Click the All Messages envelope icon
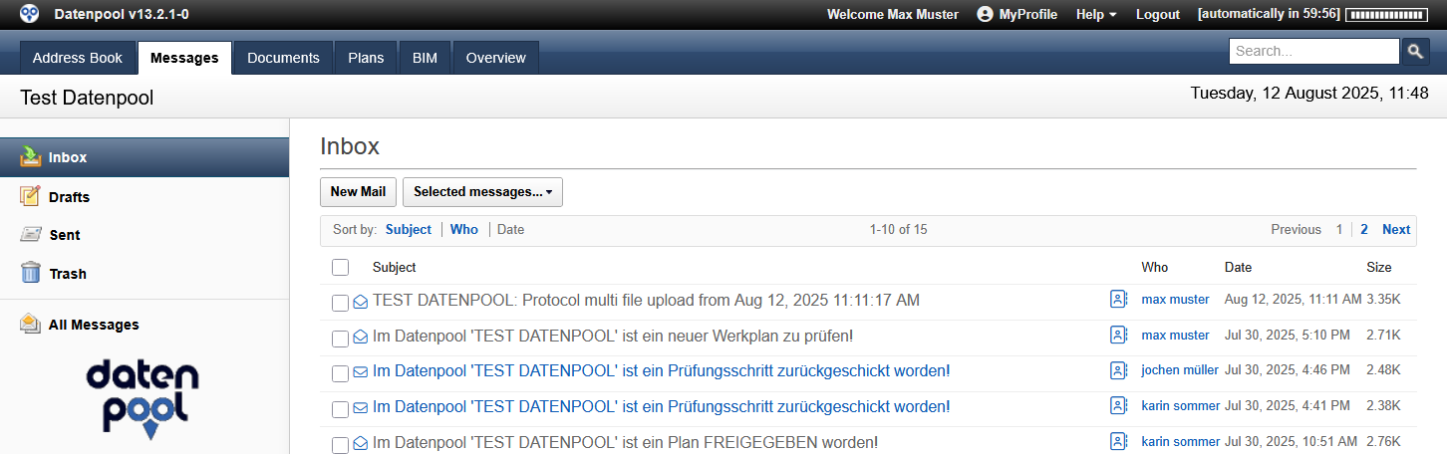 point(31,324)
